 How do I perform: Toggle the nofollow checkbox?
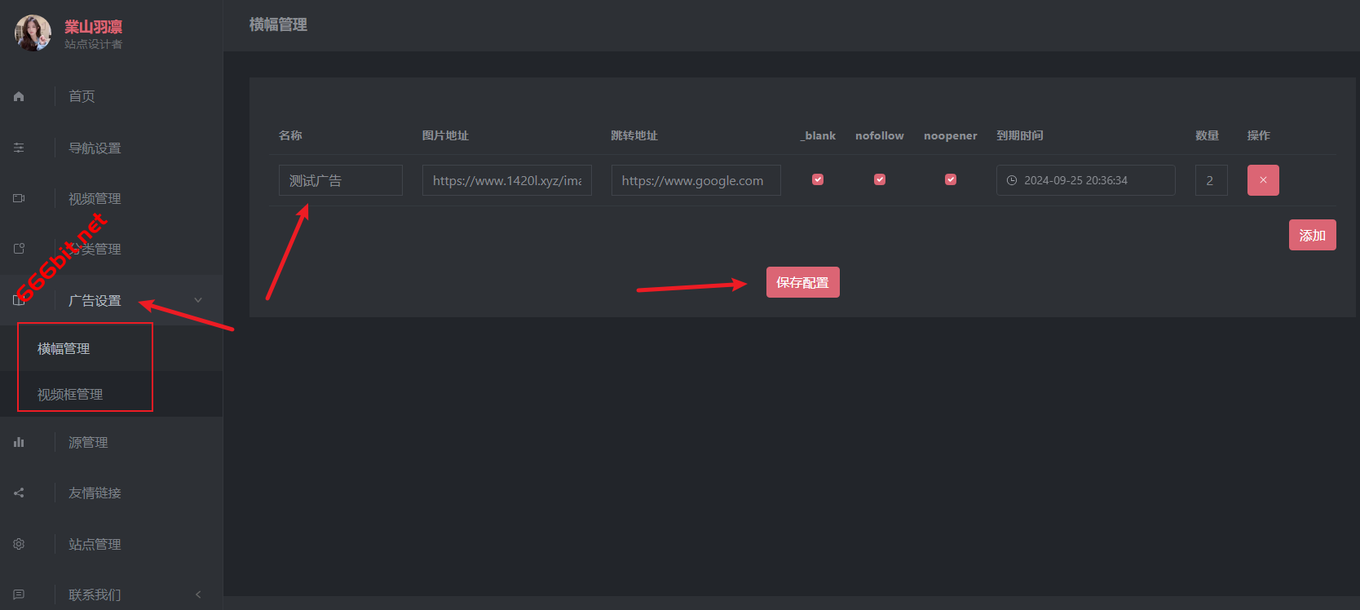[x=880, y=179]
